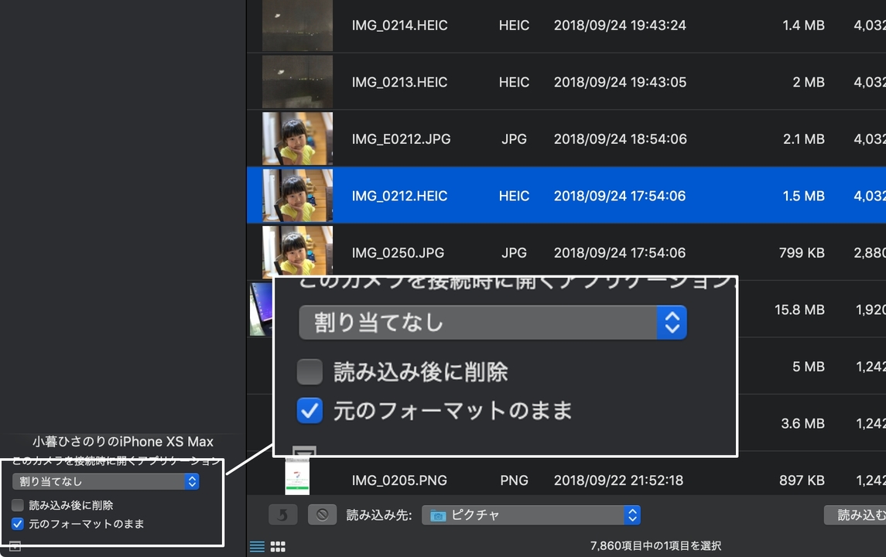886x557 pixels.
Task: Select the IMG_0205.PNG row
Action: pos(566,478)
